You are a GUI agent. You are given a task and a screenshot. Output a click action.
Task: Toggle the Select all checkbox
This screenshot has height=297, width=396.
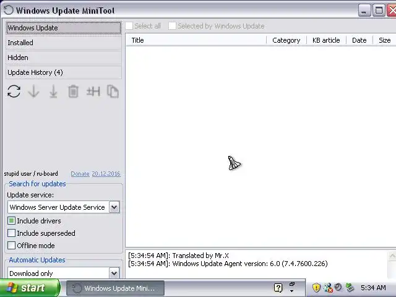click(x=129, y=26)
